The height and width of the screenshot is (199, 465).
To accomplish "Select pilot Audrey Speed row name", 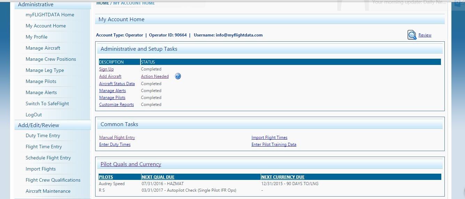I will 112,184.
